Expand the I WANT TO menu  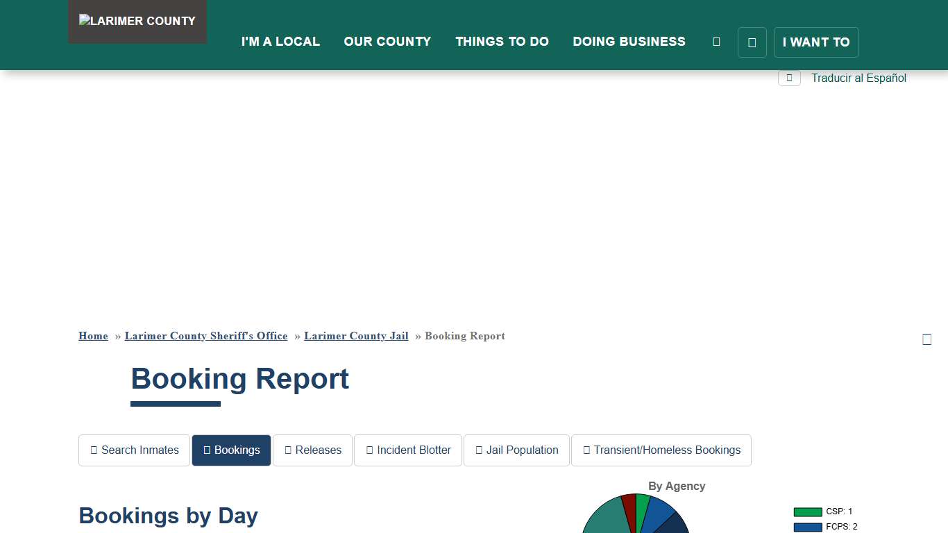coord(816,42)
